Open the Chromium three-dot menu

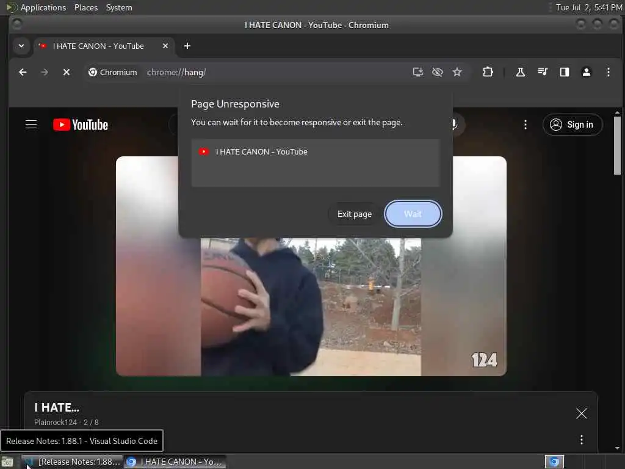coord(609,72)
